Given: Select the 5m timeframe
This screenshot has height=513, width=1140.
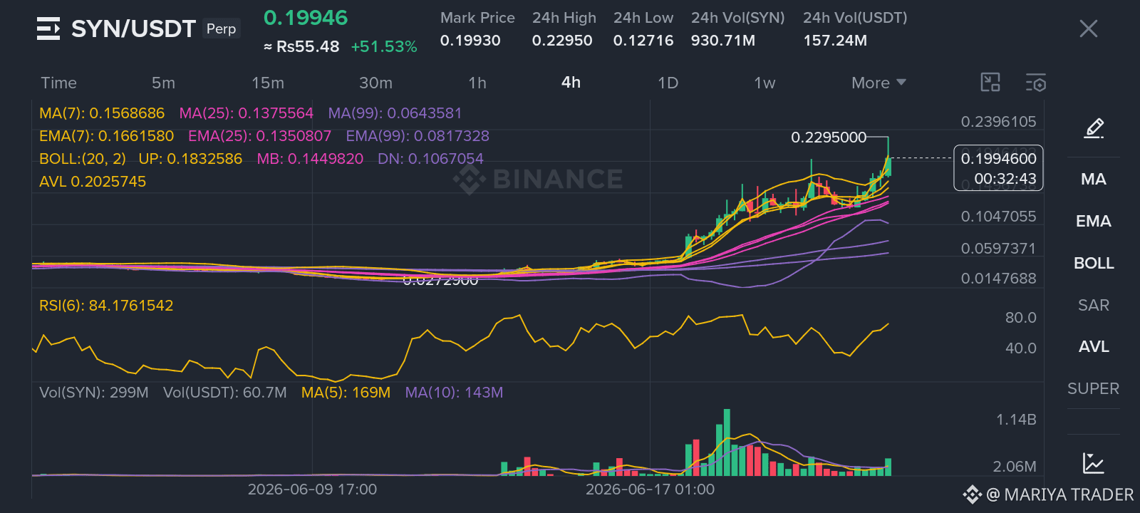Looking at the screenshot, I should 163,83.
